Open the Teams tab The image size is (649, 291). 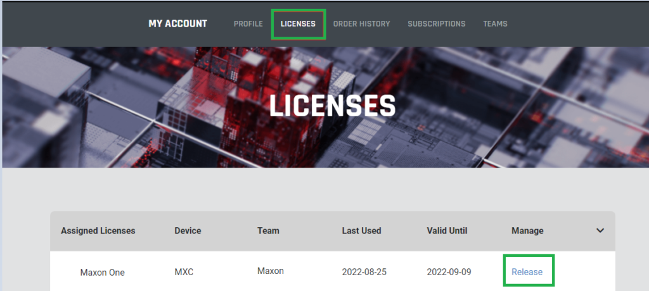tap(495, 24)
